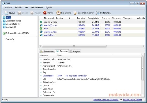Click details panel scroll up arrow
Viewport: 147px width, 103px height.
point(143,55)
